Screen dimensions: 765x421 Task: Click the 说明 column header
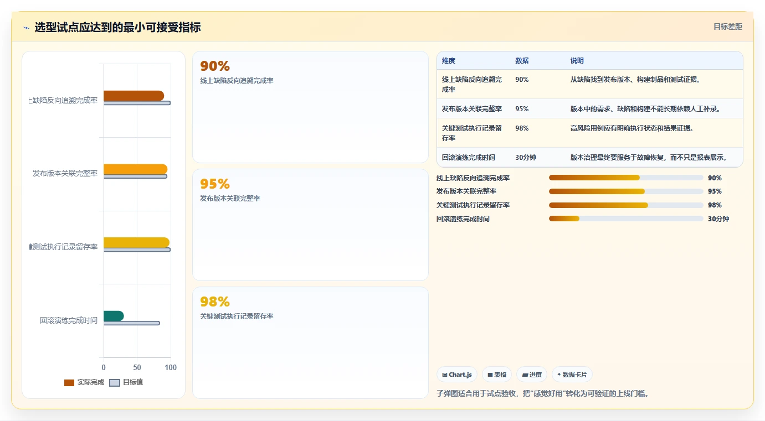click(577, 61)
